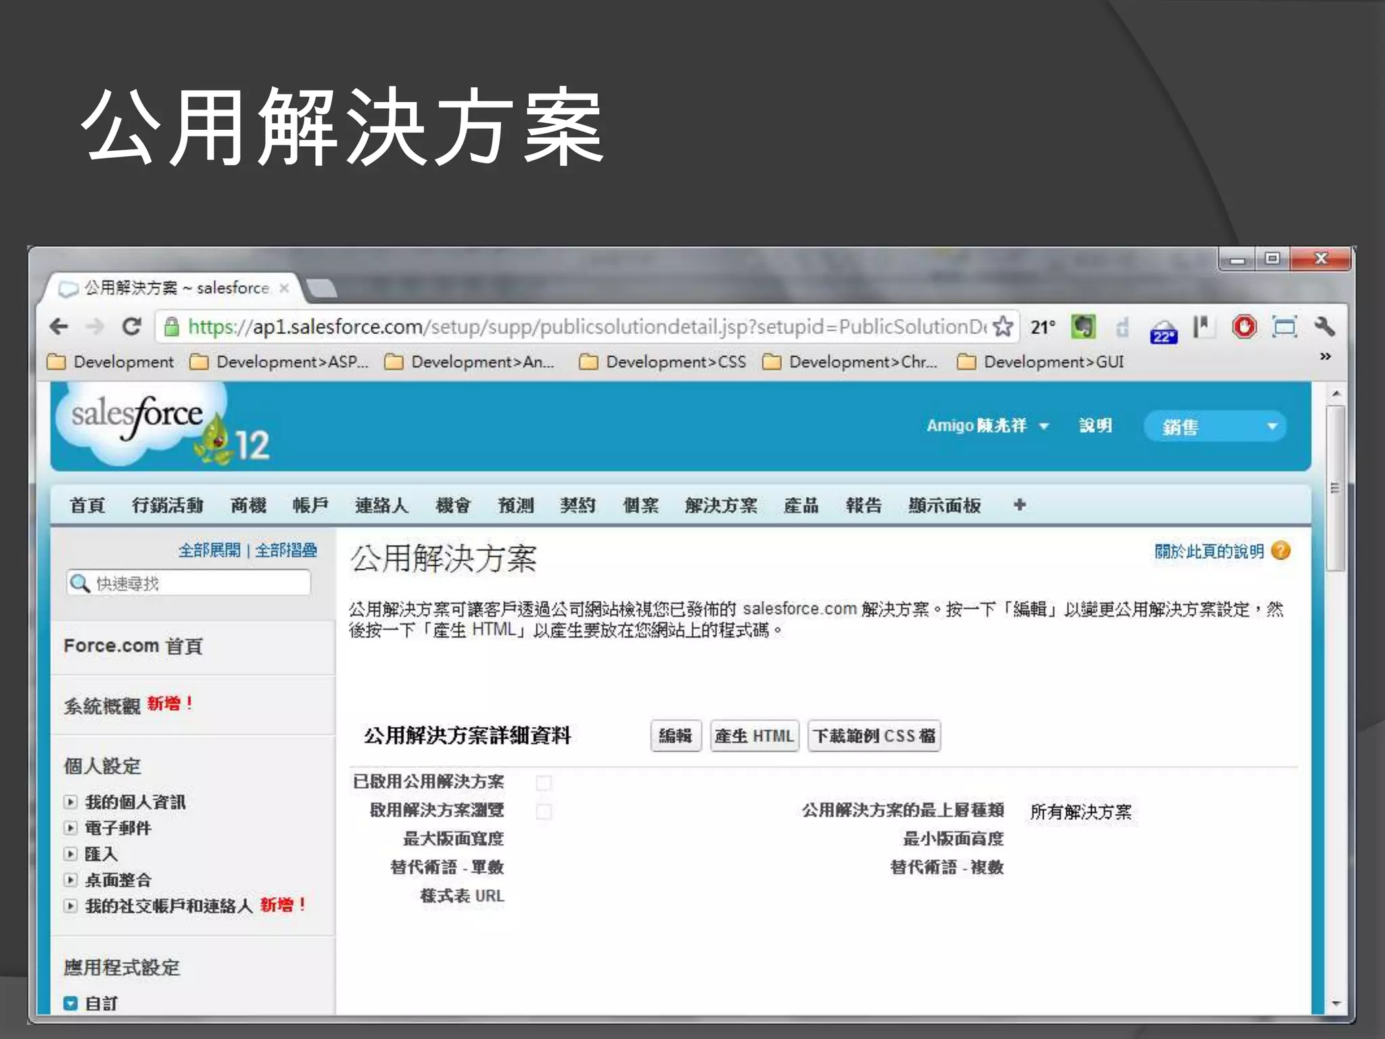Add a tab with the plus icon
The image size is (1385, 1039).
1020,505
